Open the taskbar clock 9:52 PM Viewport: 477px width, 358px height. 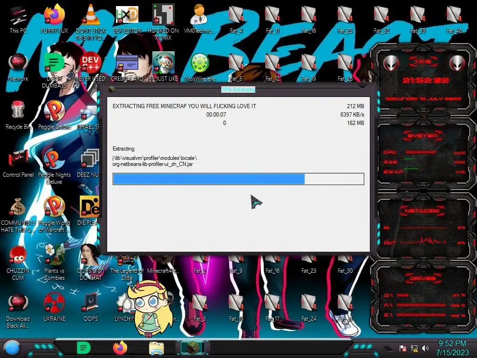(452, 348)
